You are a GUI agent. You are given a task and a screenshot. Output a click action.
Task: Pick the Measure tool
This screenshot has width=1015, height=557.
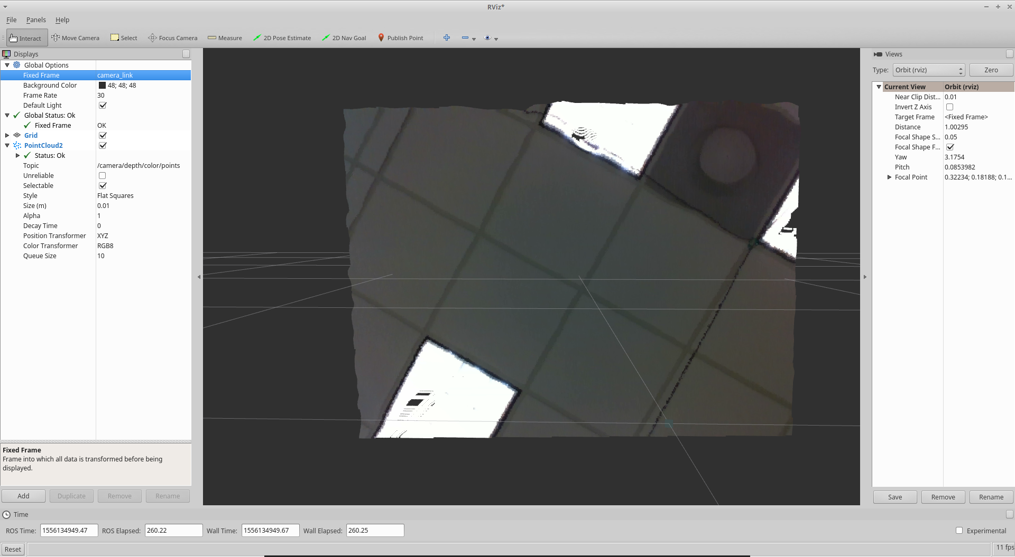pos(225,38)
